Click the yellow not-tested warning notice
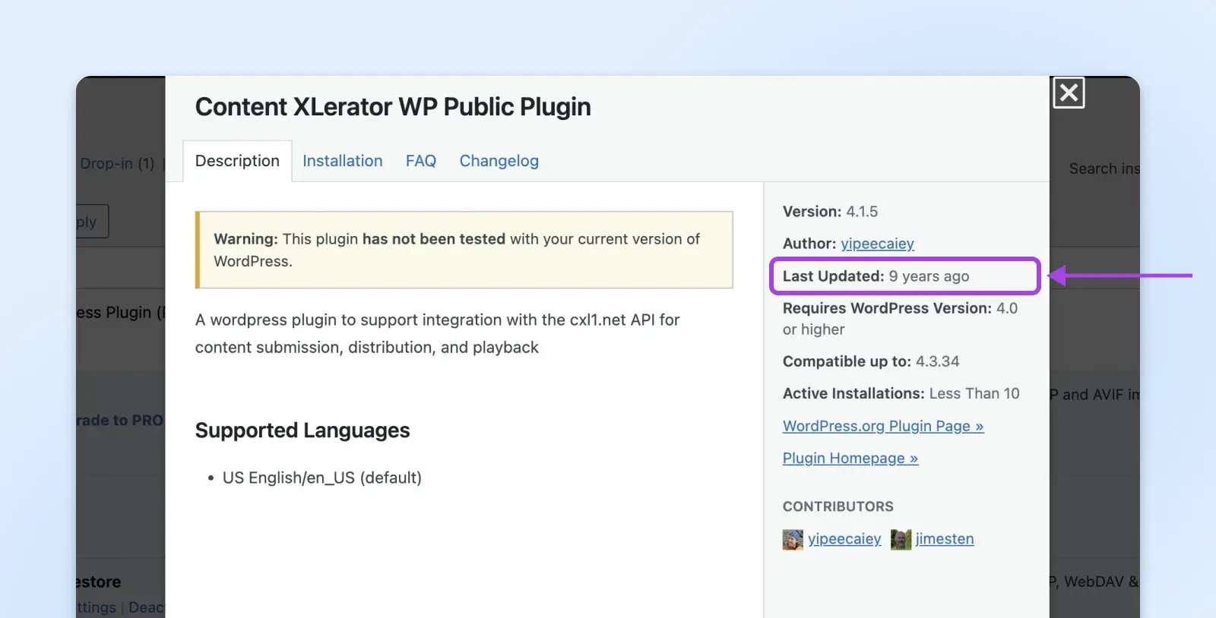Image resolution: width=1216 pixels, height=618 pixels. [x=464, y=250]
